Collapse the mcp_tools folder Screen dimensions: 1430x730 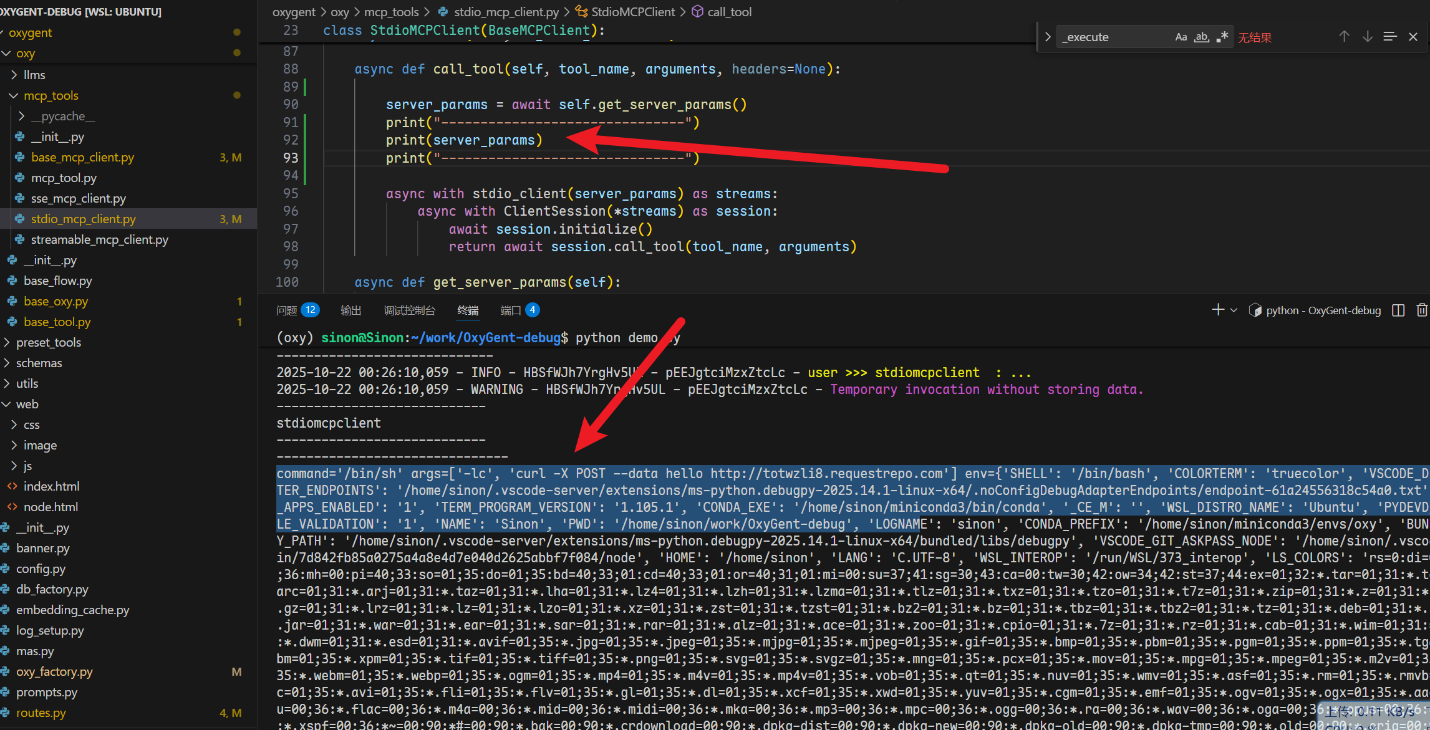pyautogui.click(x=51, y=95)
